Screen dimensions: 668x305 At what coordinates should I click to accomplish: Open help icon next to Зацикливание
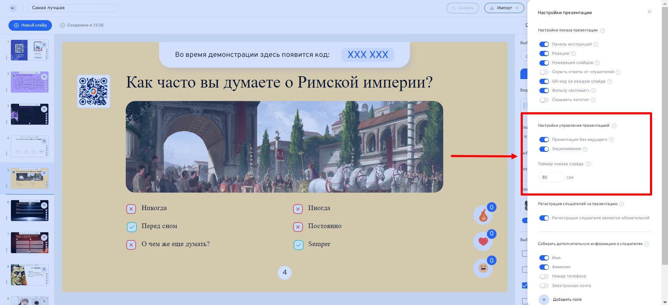[585, 149]
